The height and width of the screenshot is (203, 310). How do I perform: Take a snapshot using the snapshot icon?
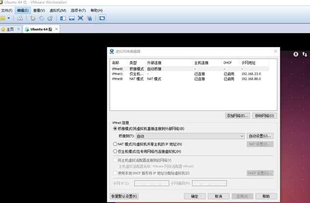[x=33, y=18]
